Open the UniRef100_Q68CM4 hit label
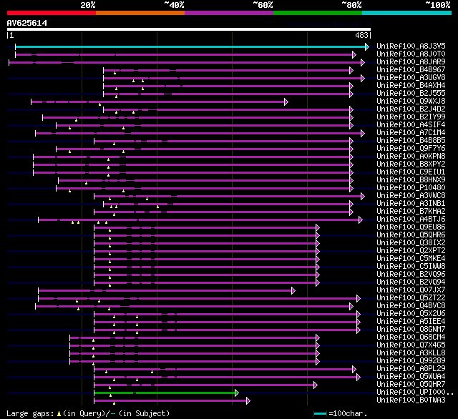 [411, 337]
